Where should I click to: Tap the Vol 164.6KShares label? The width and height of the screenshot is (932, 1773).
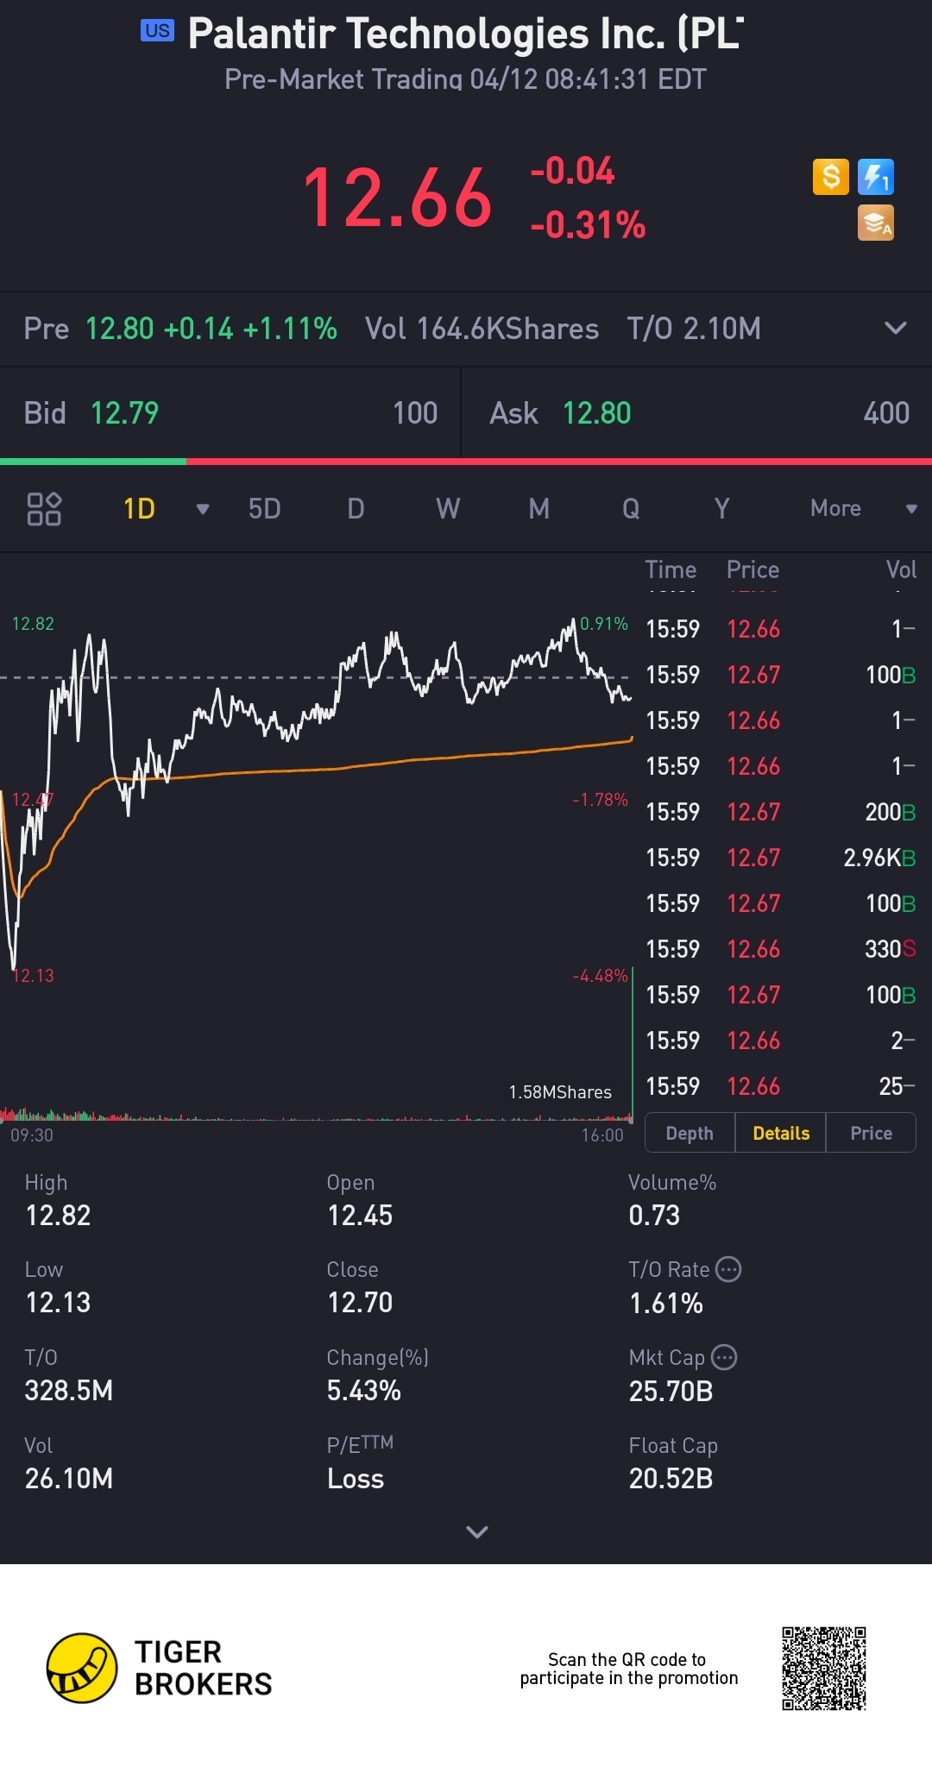[x=482, y=329]
